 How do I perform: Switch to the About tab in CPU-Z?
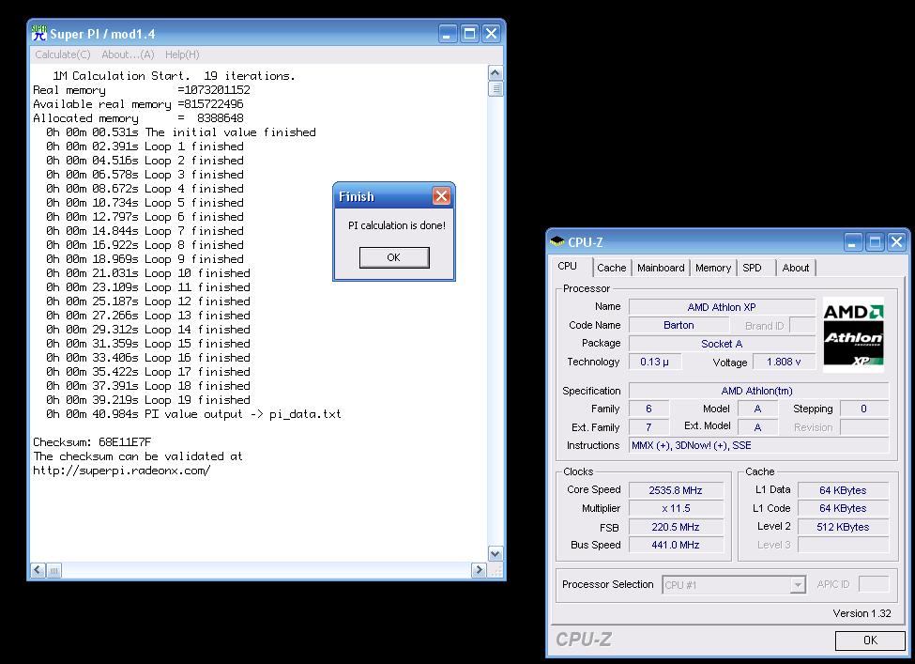(796, 268)
